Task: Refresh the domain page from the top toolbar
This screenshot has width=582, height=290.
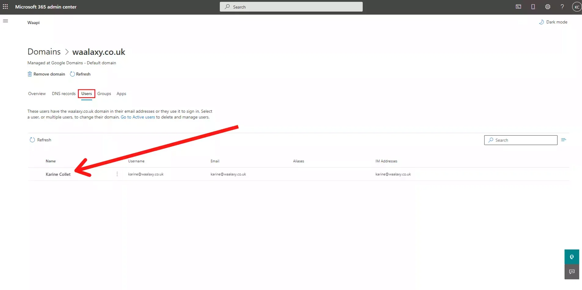Action: (x=80, y=74)
